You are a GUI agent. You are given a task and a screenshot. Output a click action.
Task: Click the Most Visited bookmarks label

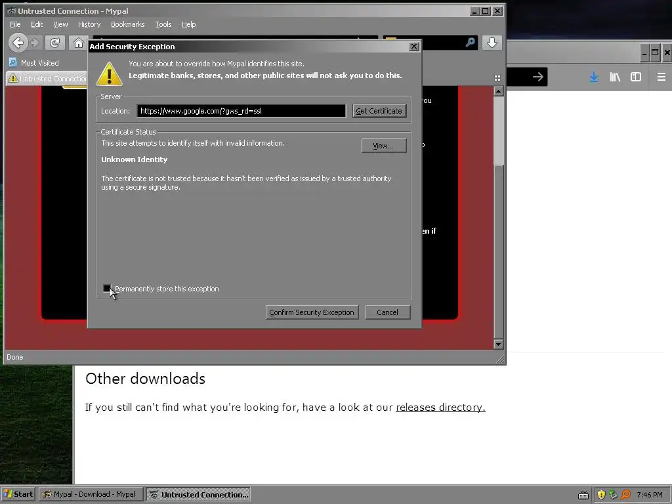coord(40,63)
